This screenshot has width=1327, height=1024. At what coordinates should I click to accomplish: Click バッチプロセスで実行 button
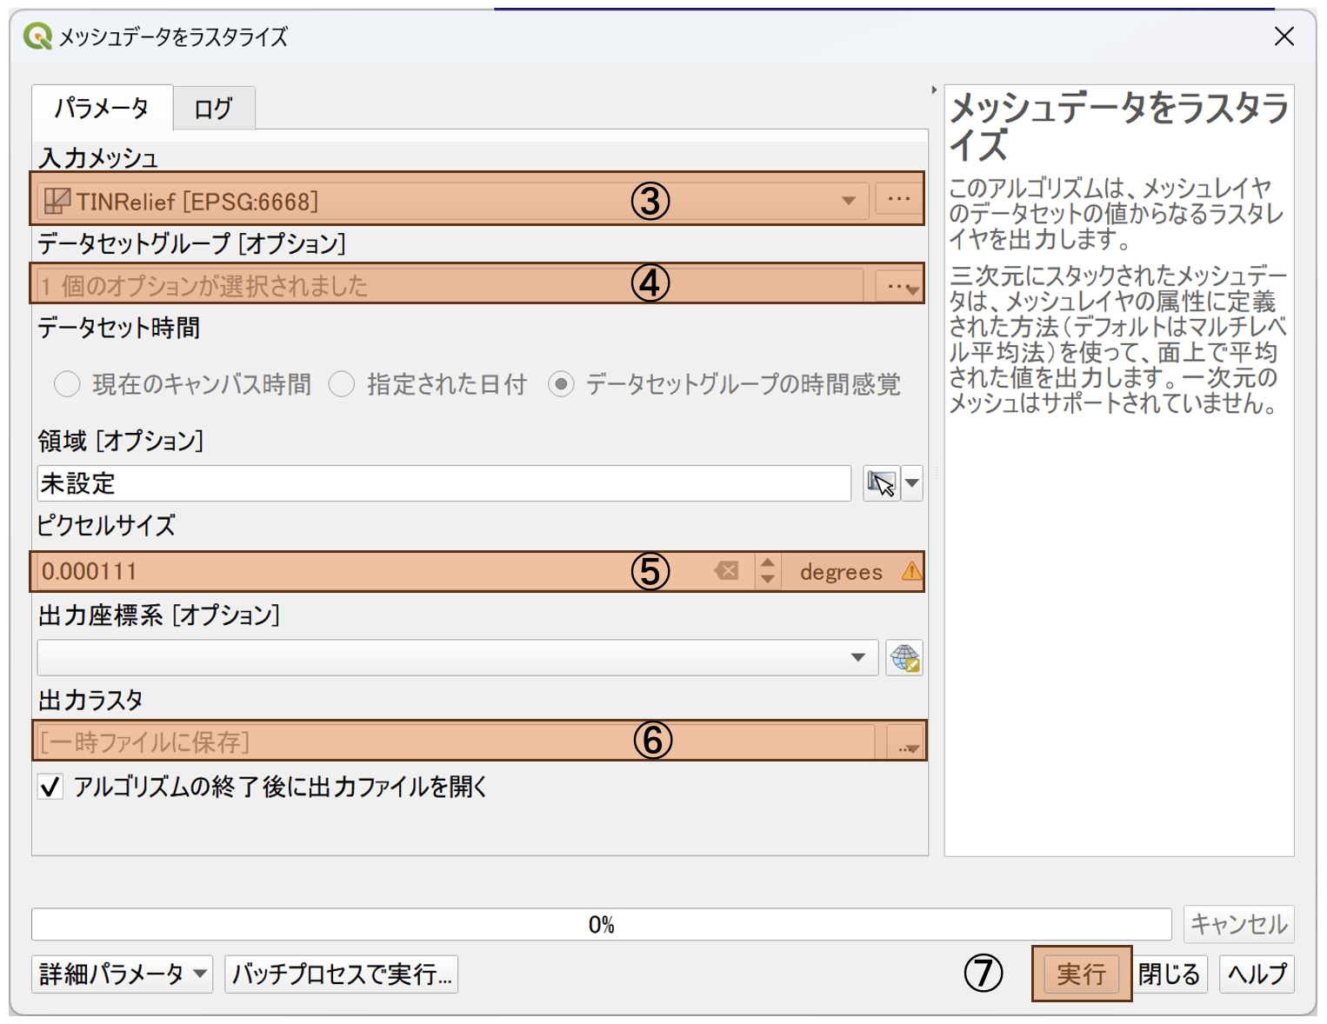(341, 974)
